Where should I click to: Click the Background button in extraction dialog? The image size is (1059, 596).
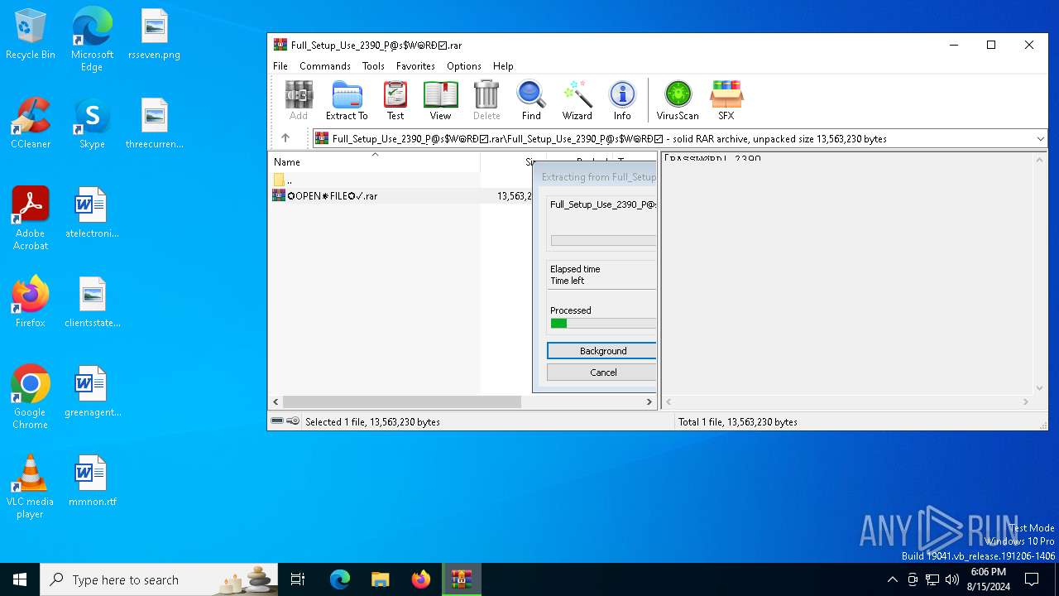(601, 351)
